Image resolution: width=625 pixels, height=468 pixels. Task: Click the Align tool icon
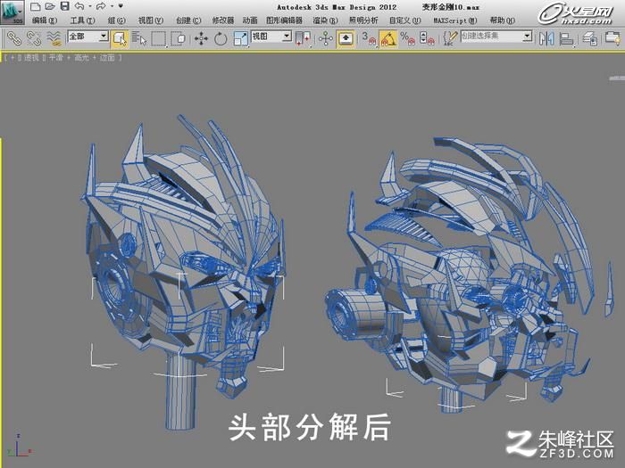(566, 38)
